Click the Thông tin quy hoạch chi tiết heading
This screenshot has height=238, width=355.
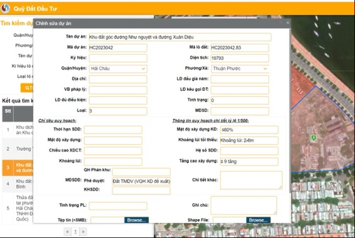210,121
